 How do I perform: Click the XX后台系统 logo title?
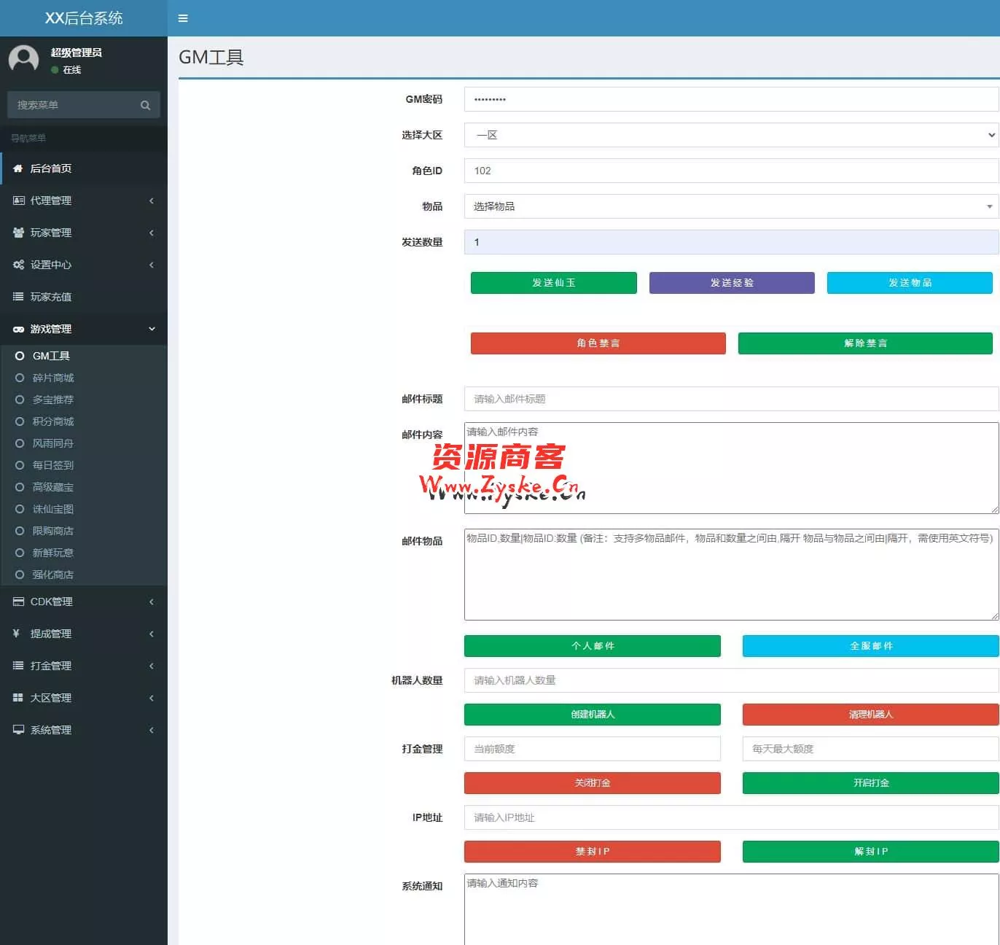click(84, 18)
